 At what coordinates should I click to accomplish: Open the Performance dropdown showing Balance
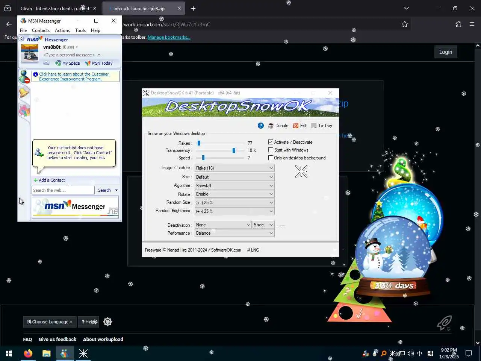coord(234,233)
